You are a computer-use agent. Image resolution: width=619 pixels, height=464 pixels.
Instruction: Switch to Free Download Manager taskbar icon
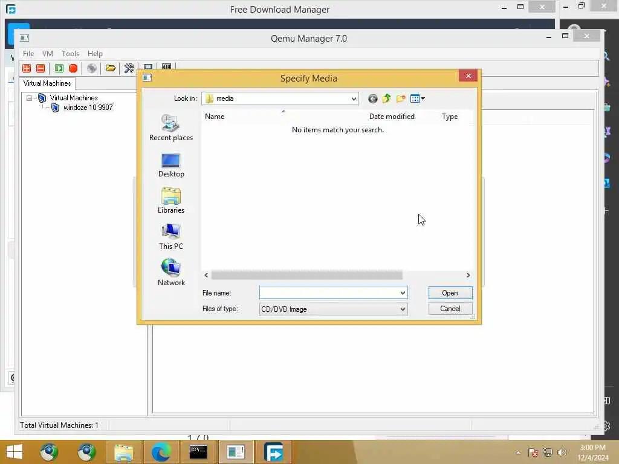click(274, 452)
